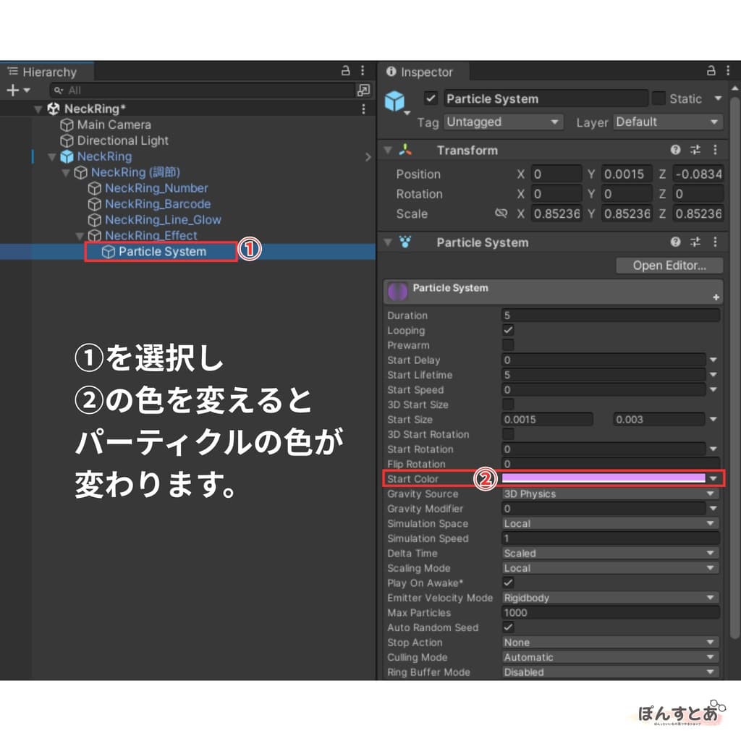This screenshot has width=741, height=741.
Task: Enable the Prewarm checkbox
Action: tap(508, 344)
